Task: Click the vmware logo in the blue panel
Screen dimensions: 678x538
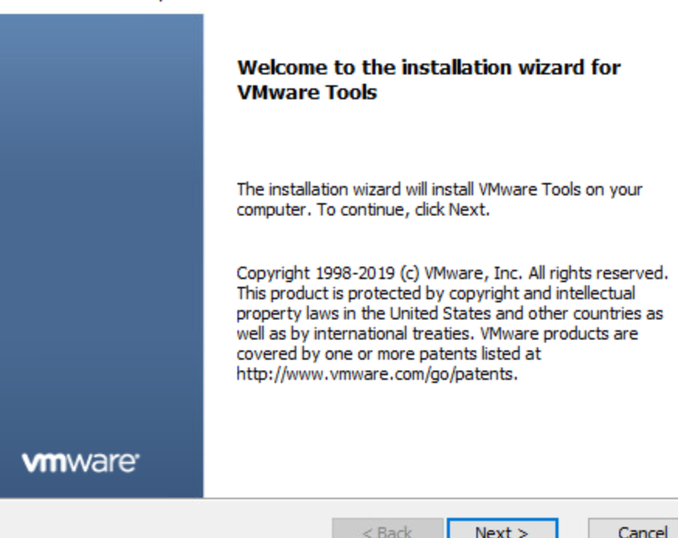Action: [x=81, y=462]
